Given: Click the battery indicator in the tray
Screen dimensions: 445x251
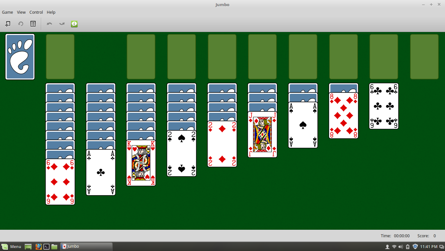Looking at the screenshot, I should (x=407, y=246).
